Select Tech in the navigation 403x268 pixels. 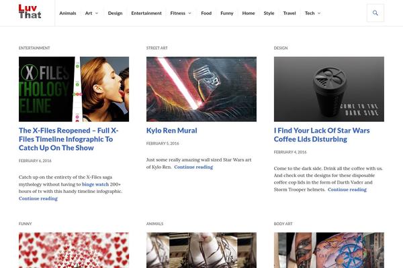pyautogui.click(x=310, y=13)
